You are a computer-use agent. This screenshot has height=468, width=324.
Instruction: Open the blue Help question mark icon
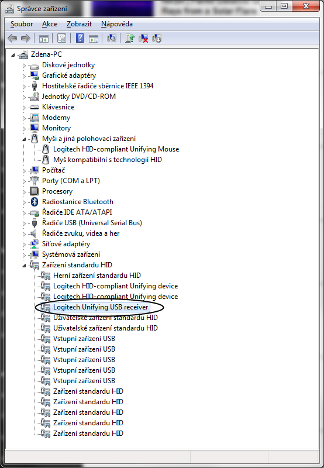pyautogui.click(x=80, y=38)
